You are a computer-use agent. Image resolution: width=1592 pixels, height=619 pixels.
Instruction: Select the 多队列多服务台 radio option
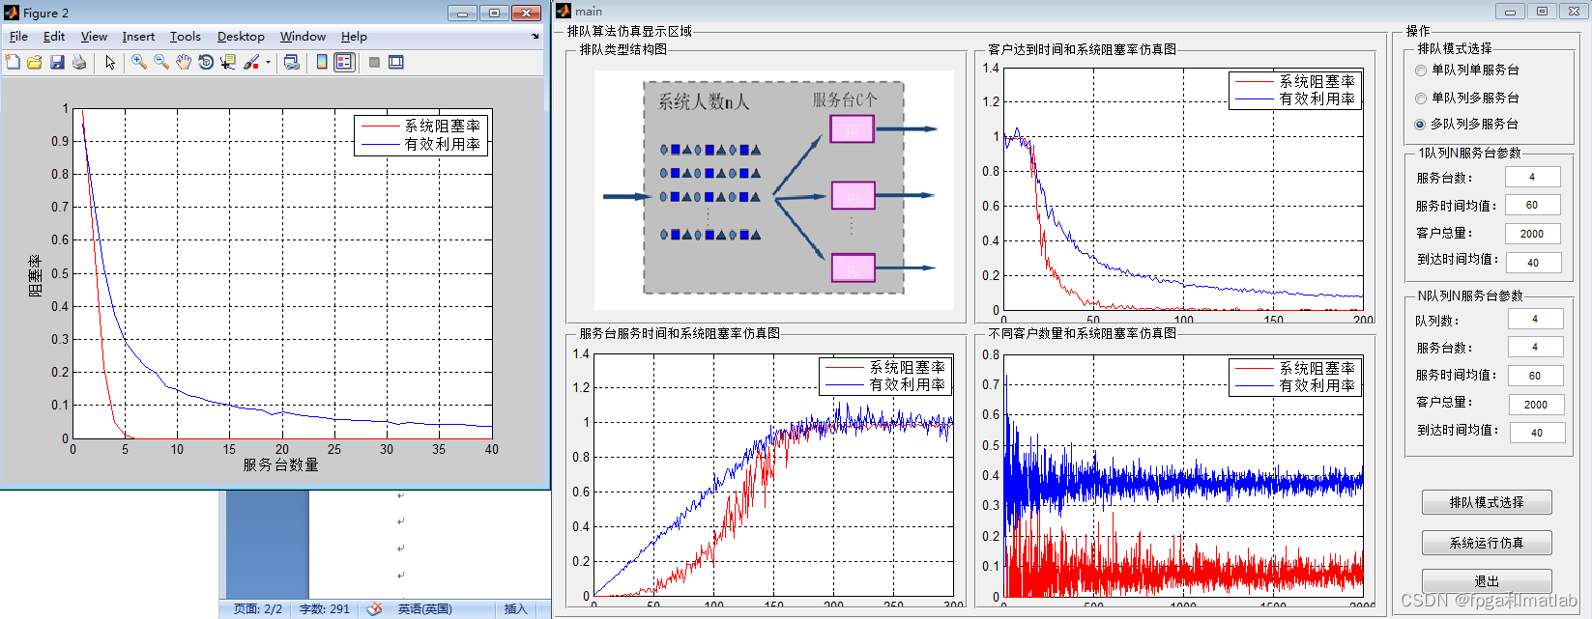1466,125
